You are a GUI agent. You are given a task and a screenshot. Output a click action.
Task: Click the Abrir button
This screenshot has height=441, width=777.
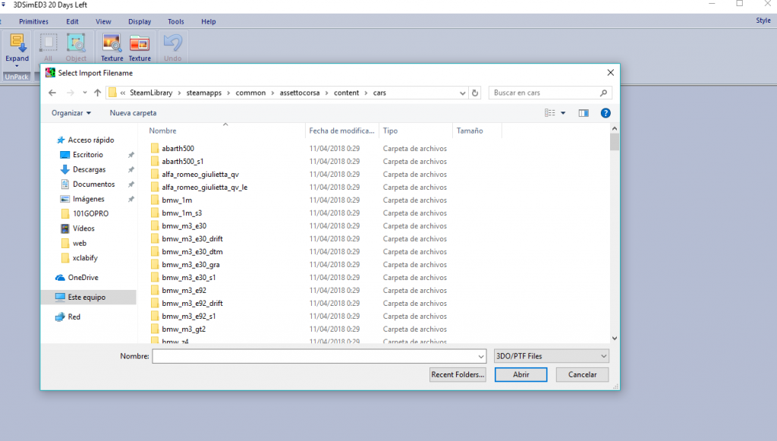coord(521,375)
